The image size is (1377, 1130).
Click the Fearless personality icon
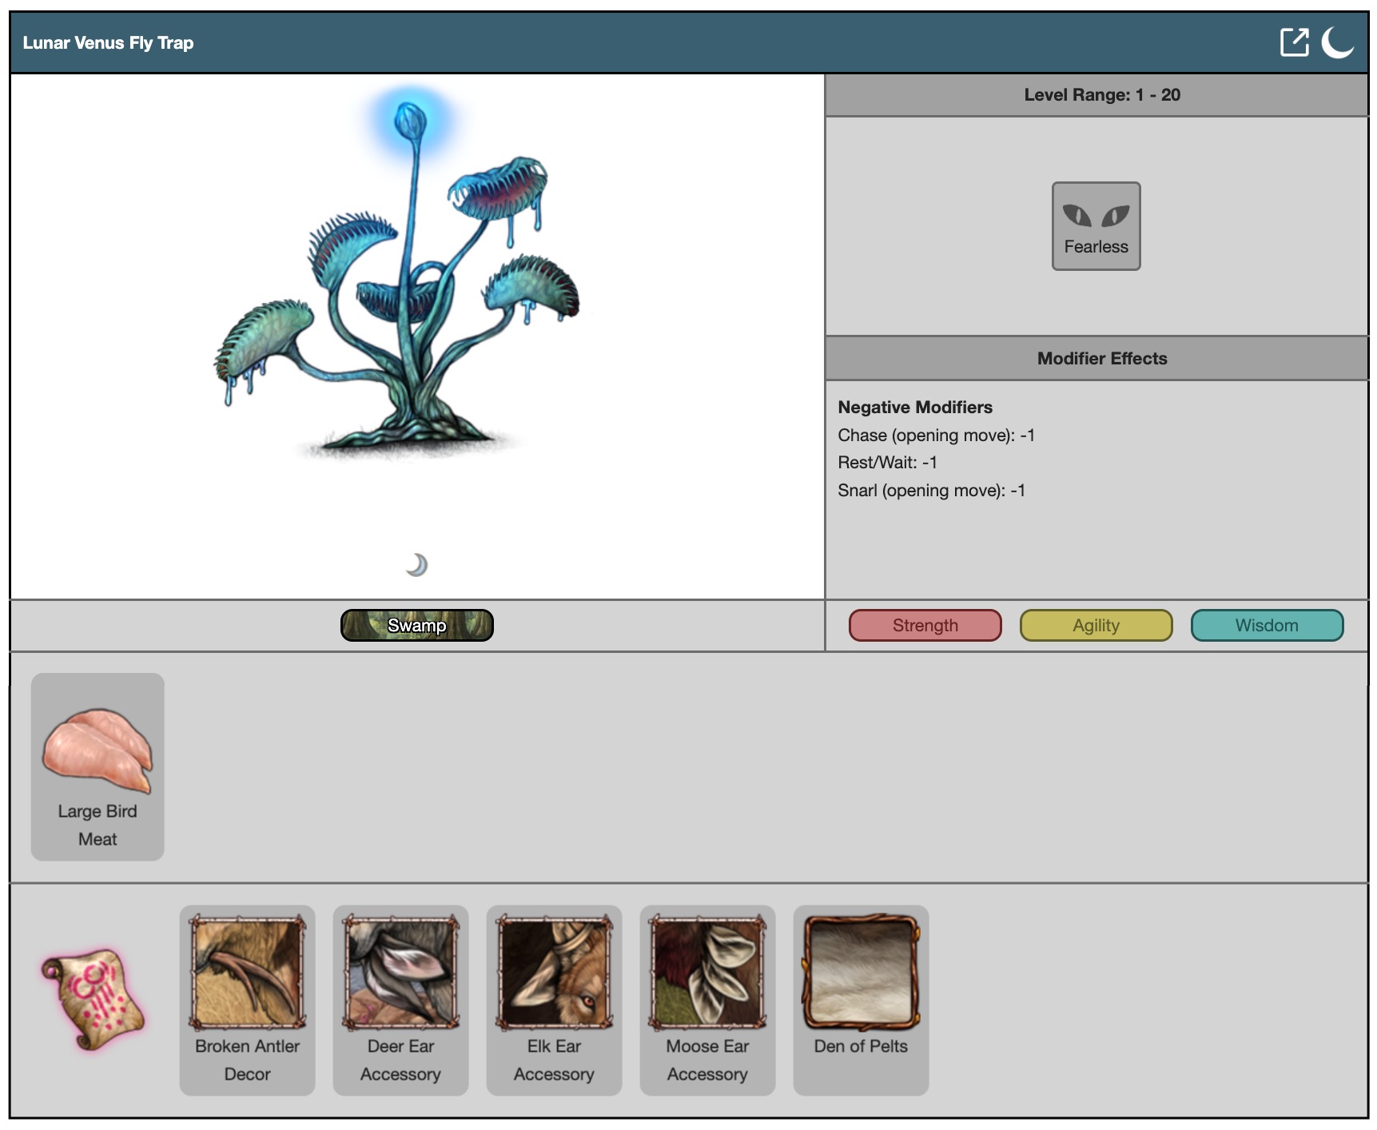1096,226
